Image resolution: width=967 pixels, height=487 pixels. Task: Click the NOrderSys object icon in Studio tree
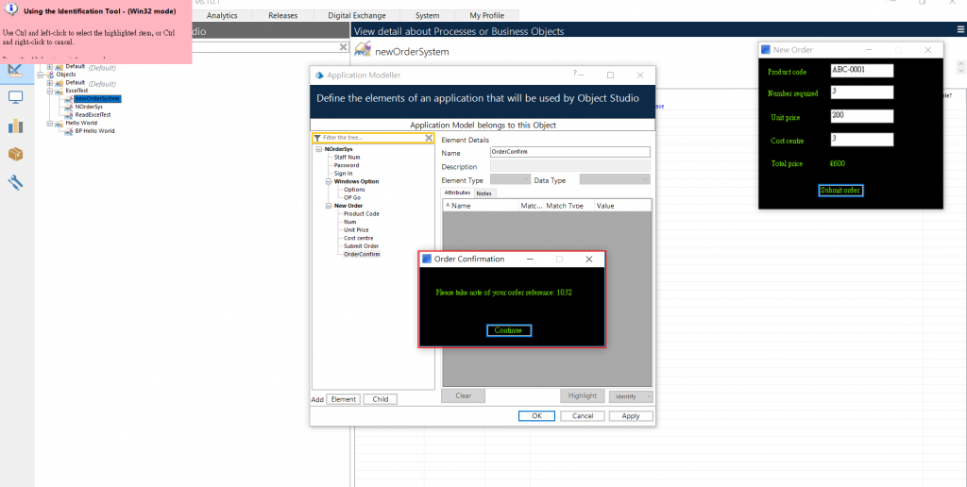[69, 107]
